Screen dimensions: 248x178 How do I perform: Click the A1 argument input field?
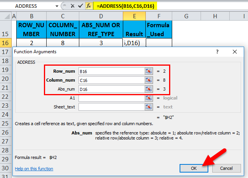tap(112, 98)
